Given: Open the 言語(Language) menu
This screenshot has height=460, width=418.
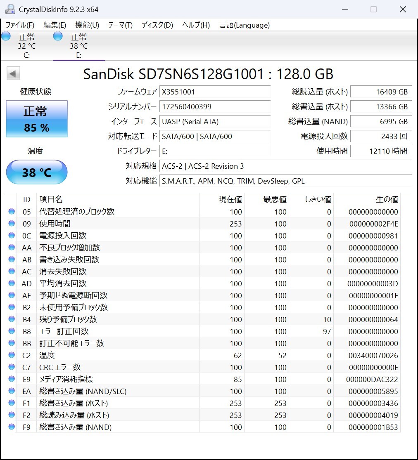Looking at the screenshot, I should point(245,25).
